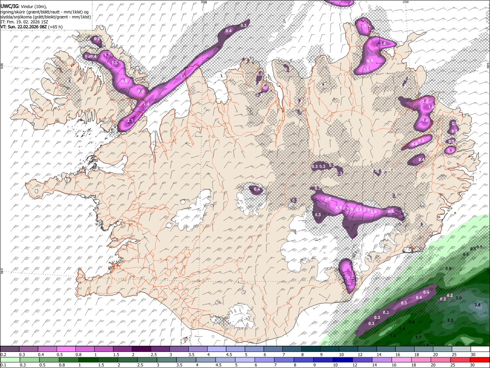Select the violet 12 swatch in lower legend row
Image resolution: width=490 pixels, height=368 pixels.
pyautogui.click(x=362, y=360)
